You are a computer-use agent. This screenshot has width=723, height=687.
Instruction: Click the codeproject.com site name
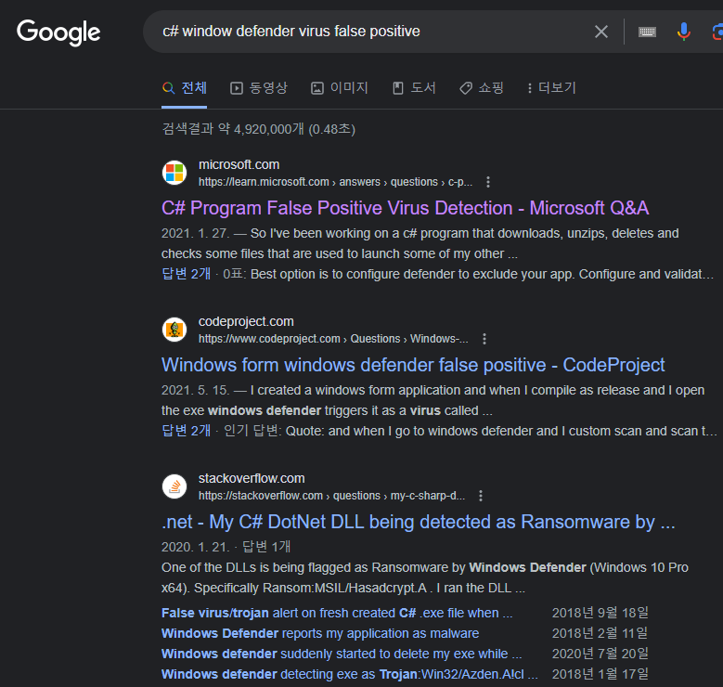click(246, 321)
